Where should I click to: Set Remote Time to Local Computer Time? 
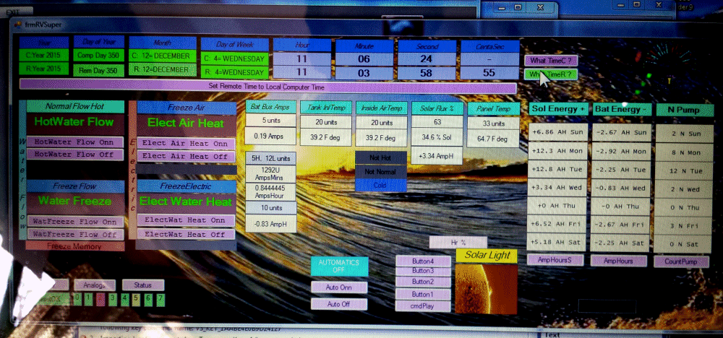[268, 87]
